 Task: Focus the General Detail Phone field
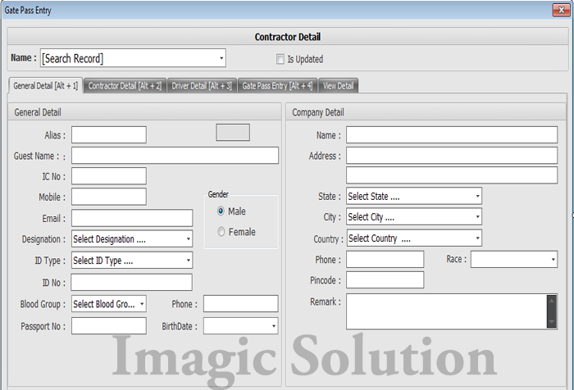[241, 304]
